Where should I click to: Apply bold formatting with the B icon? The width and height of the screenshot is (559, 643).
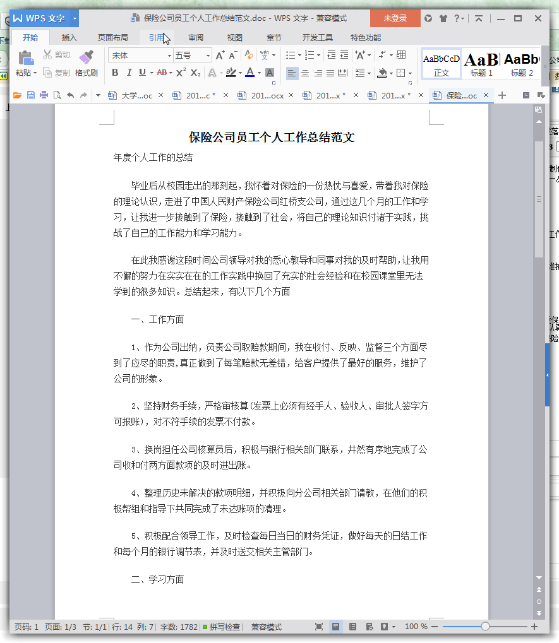[115, 73]
